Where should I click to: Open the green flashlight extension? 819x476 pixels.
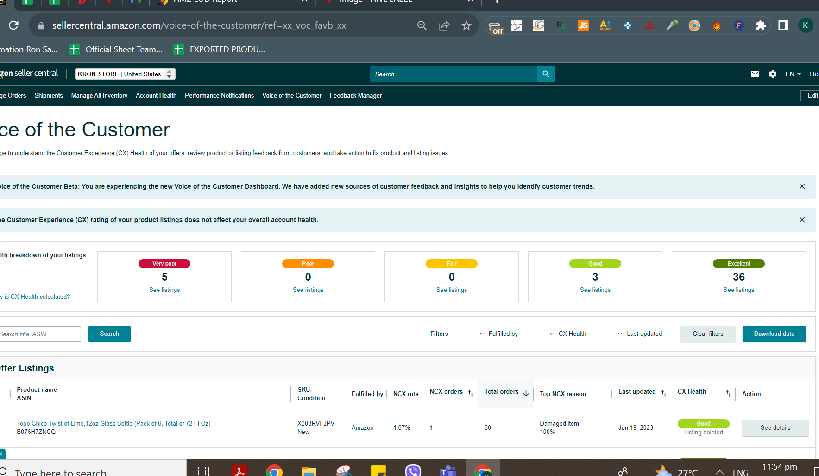coord(672,25)
